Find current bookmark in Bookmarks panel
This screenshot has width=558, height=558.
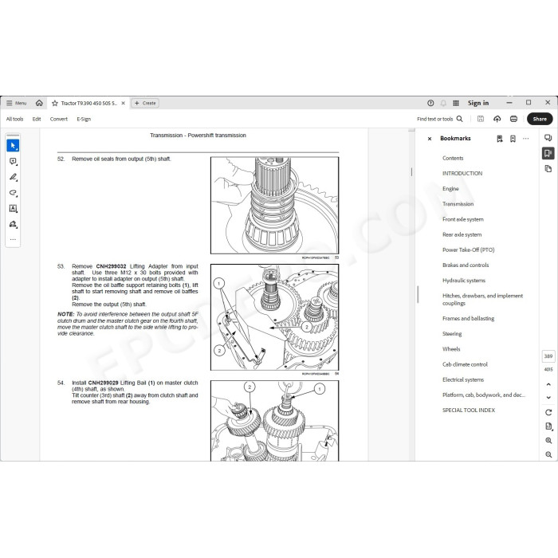(x=500, y=139)
